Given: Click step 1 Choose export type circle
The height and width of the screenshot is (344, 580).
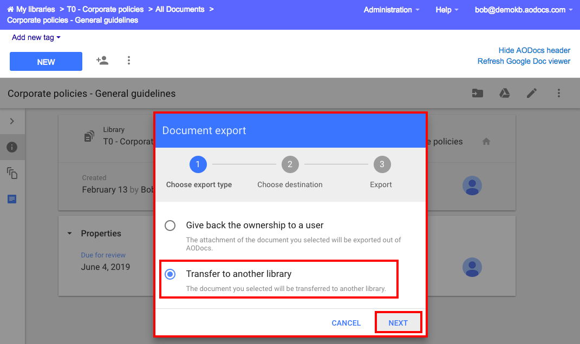Looking at the screenshot, I should pyautogui.click(x=198, y=164).
